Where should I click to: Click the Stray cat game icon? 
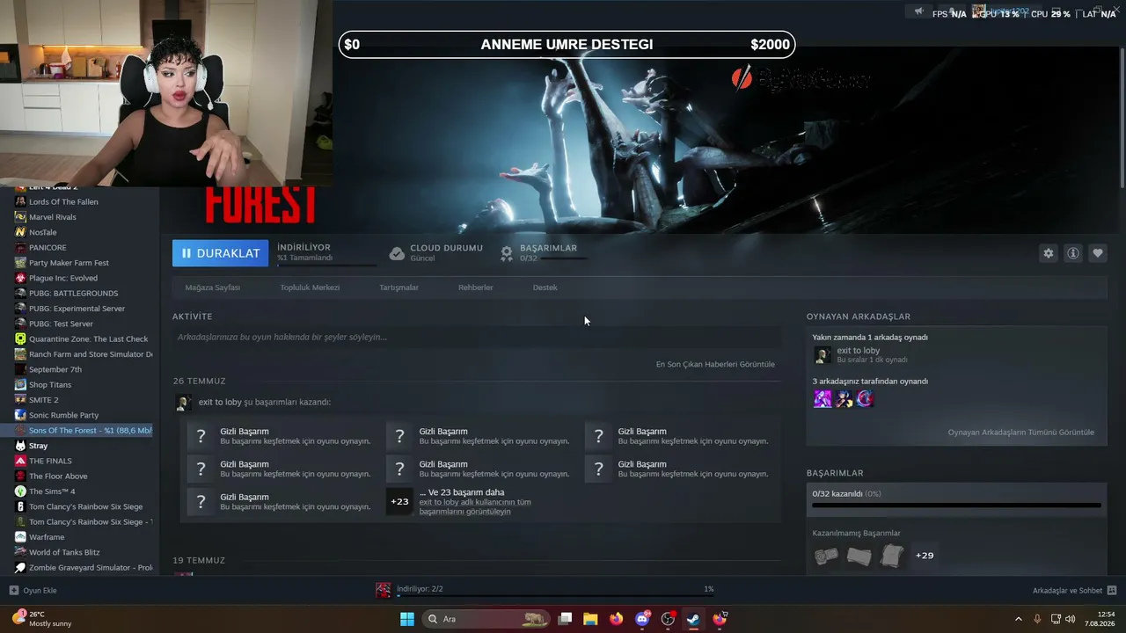click(20, 446)
